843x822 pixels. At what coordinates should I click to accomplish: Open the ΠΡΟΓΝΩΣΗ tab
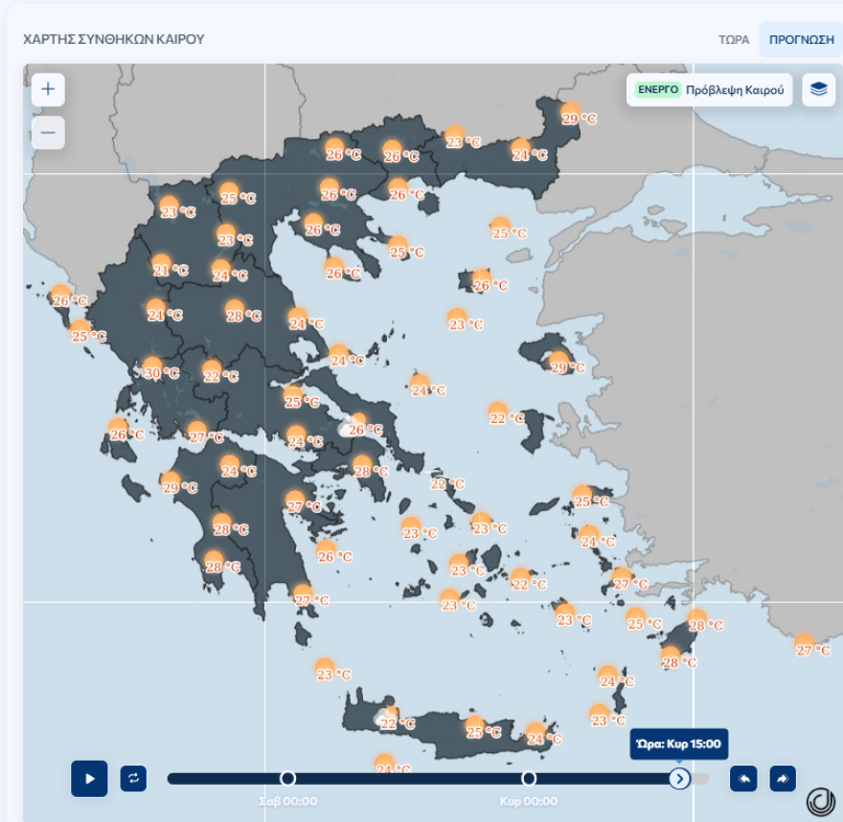[x=800, y=39]
